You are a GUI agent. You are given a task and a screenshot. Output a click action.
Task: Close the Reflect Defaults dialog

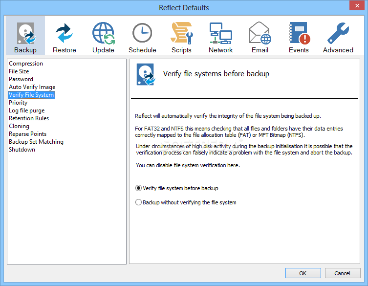[x=357, y=6]
